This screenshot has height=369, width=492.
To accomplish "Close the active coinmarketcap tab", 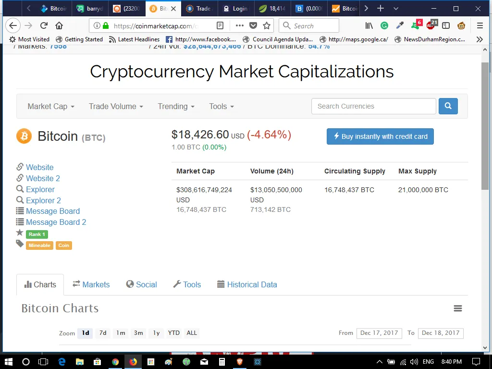I will pos(173,9).
